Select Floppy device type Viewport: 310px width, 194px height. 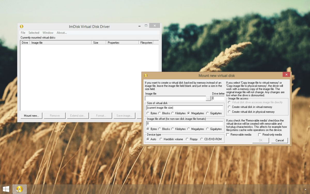pos(192,139)
